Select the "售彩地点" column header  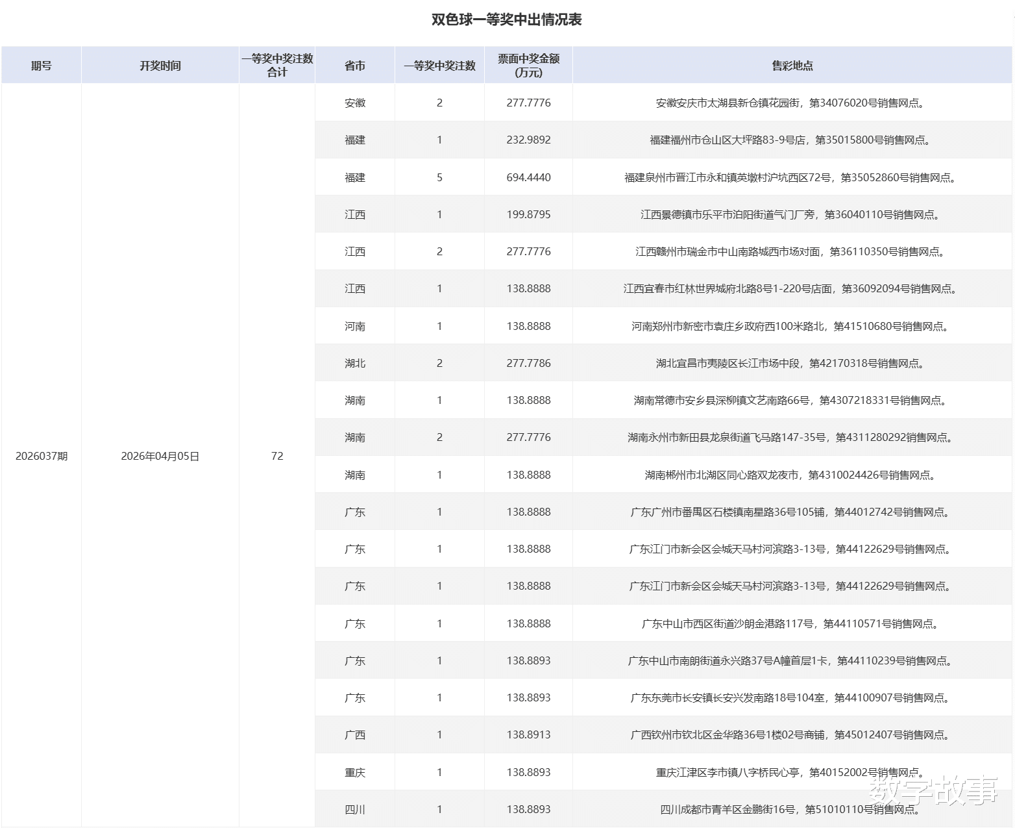pyautogui.click(x=792, y=66)
